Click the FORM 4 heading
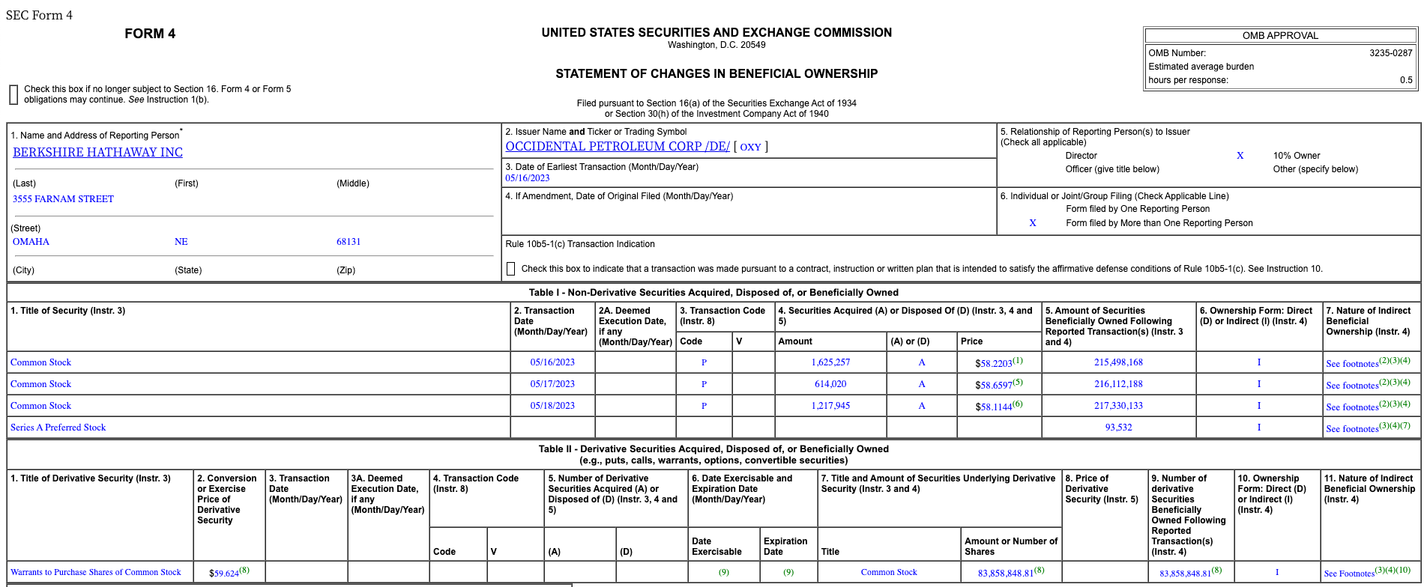Image resolution: width=1427 pixels, height=587 pixels. (x=150, y=34)
